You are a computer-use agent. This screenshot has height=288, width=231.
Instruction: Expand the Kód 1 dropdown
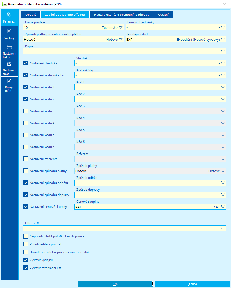pyautogui.click(x=223, y=87)
